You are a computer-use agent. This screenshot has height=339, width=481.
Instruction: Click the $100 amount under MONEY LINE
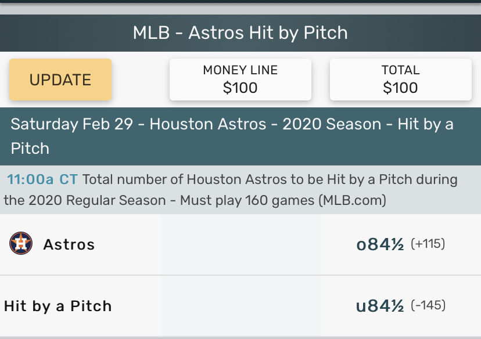tap(240, 88)
